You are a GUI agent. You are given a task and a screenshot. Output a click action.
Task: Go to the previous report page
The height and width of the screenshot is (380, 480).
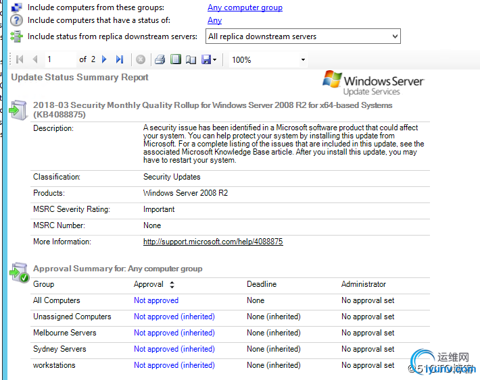35,59
